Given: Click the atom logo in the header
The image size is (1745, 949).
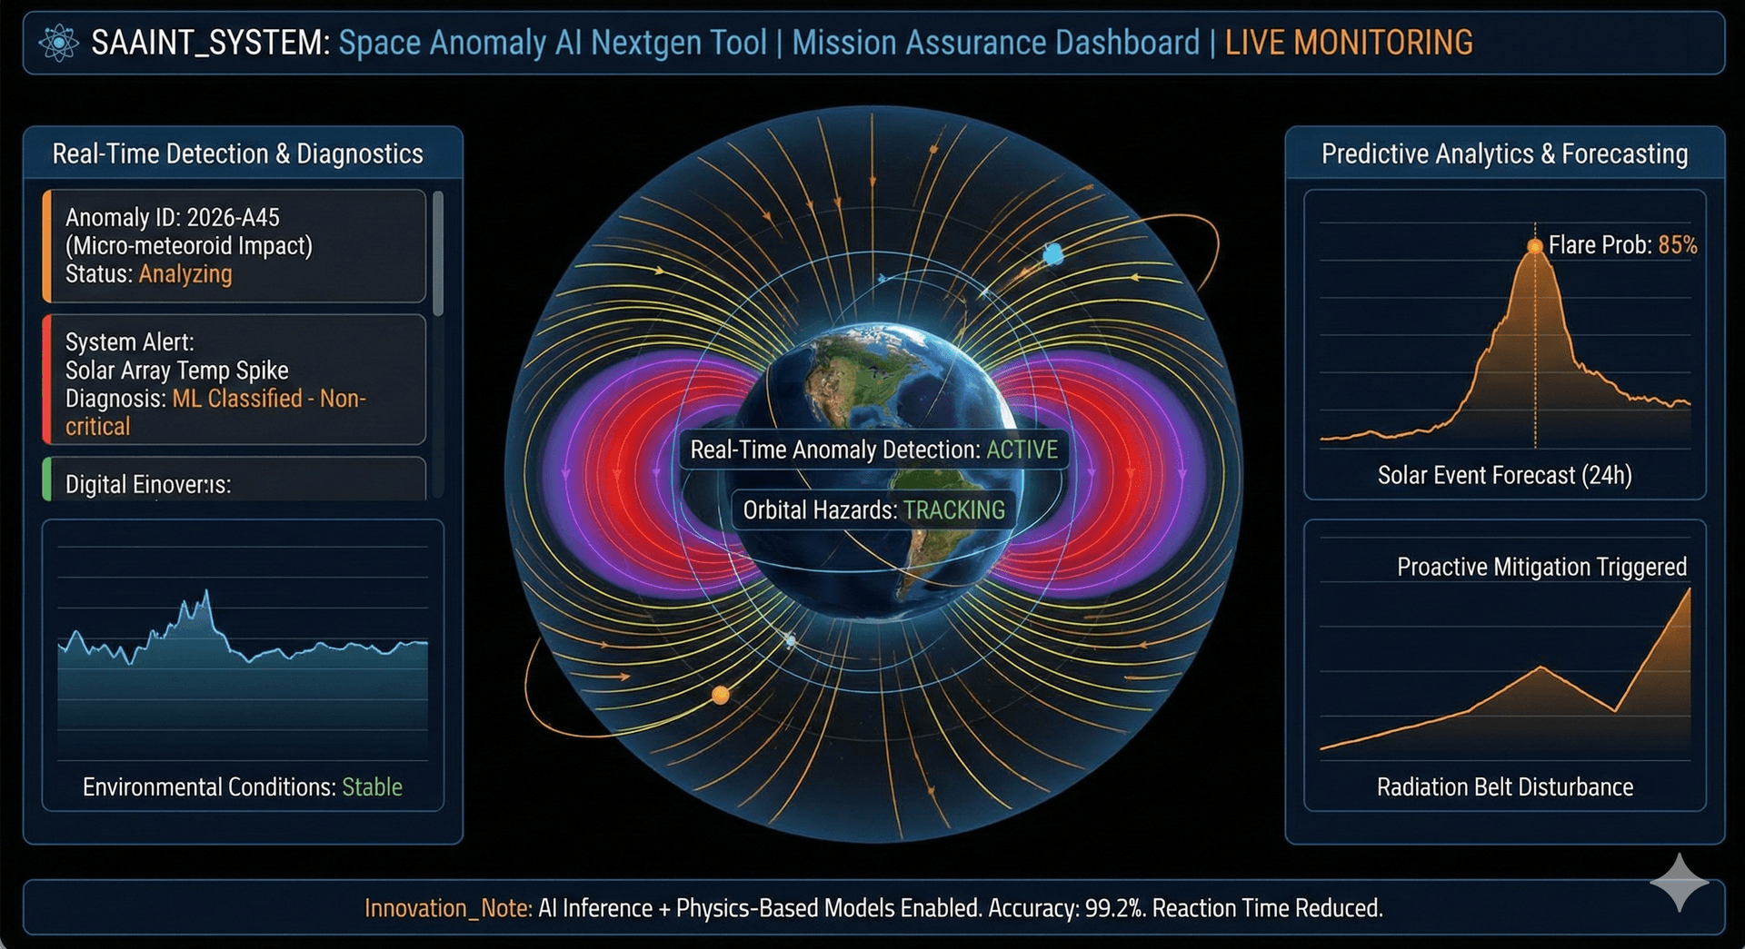Looking at the screenshot, I should click(x=58, y=42).
